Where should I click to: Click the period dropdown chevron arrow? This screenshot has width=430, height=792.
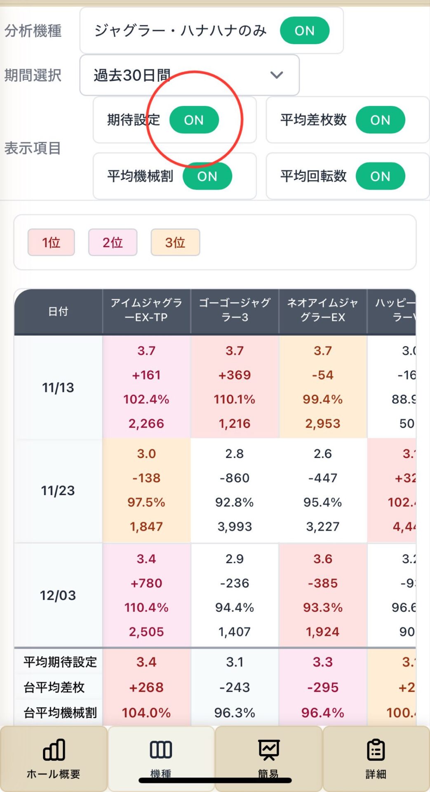point(276,75)
